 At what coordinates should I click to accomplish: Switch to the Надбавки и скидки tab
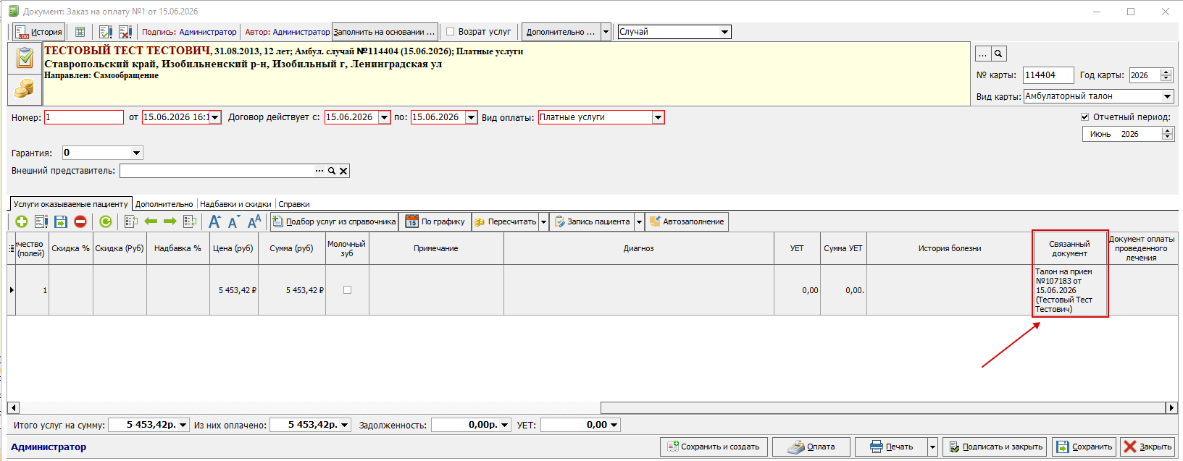point(235,204)
